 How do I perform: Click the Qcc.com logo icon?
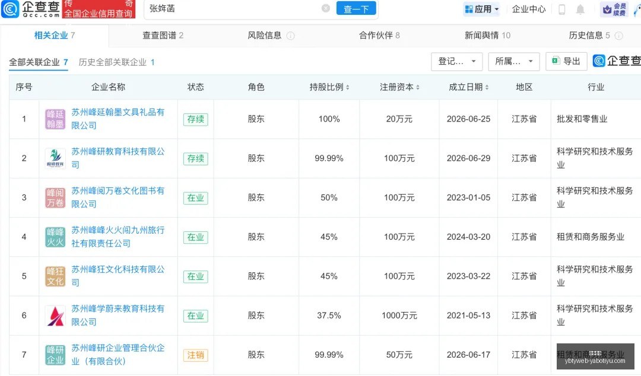[10, 9]
